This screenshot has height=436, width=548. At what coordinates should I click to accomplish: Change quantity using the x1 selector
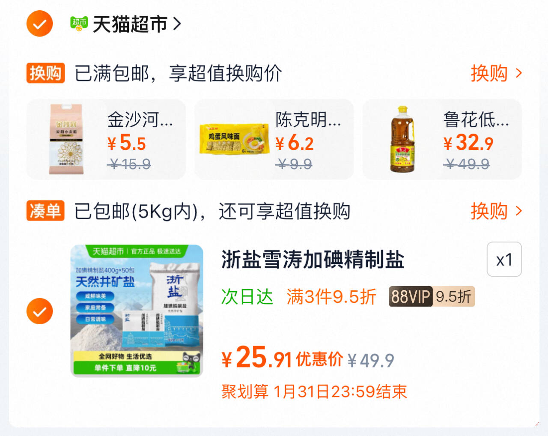tap(504, 259)
